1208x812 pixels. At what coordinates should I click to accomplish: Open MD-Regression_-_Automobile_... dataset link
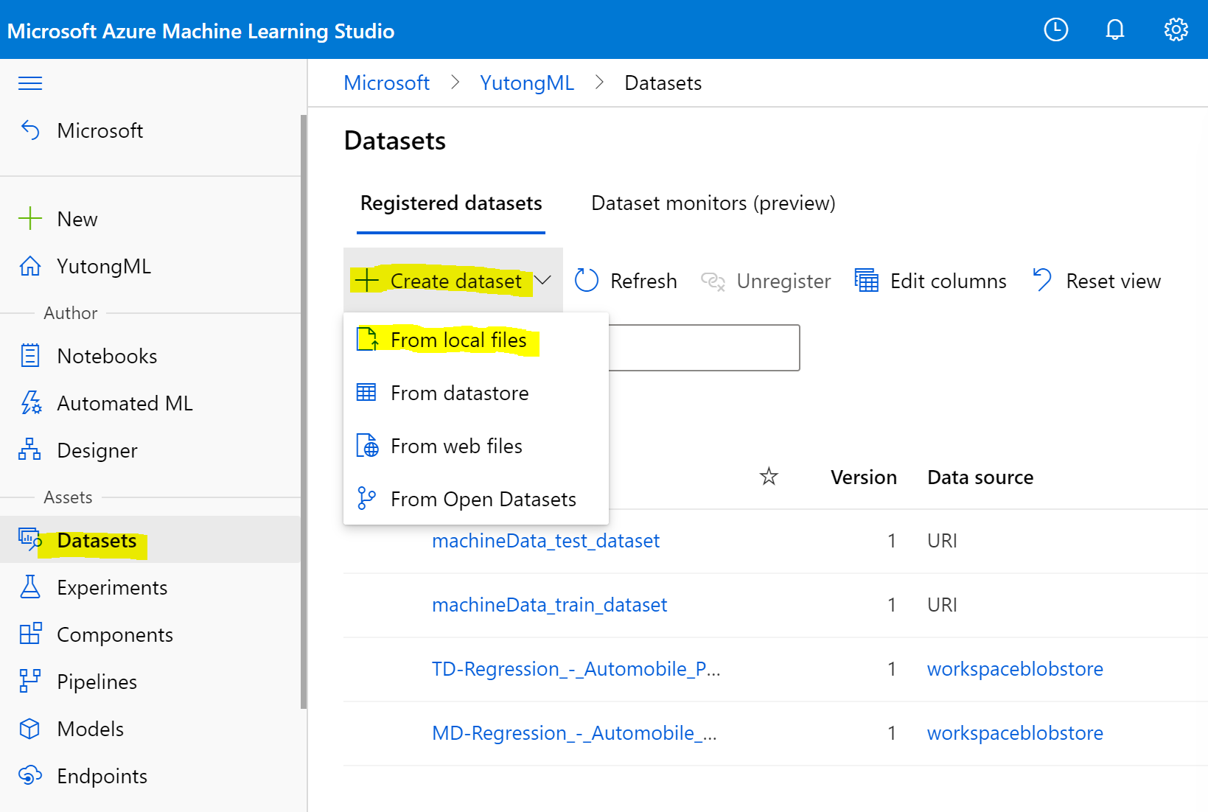574,733
